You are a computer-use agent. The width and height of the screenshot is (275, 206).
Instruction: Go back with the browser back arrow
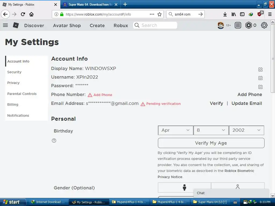point(5,14)
